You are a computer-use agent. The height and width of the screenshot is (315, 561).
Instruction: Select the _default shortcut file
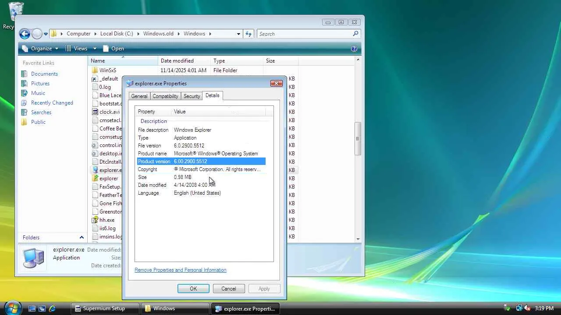click(108, 79)
